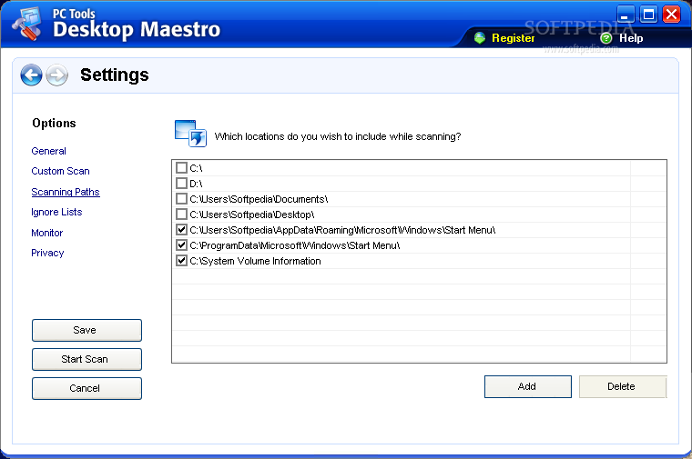The width and height of the screenshot is (692, 459).
Task: Select the Scanning Paths option
Action: (x=66, y=192)
